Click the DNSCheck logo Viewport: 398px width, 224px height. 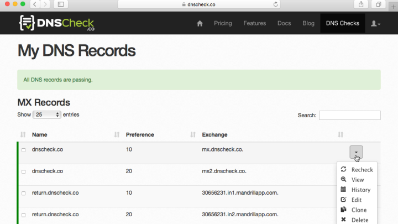click(x=56, y=23)
